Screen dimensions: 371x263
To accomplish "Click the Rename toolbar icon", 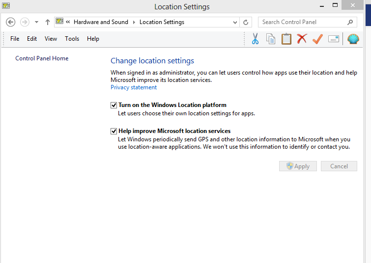I will tap(334, 39).
